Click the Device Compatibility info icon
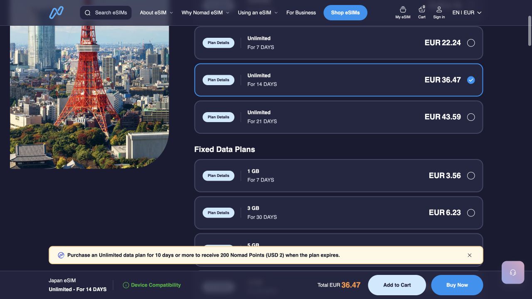 pos(126,285)
